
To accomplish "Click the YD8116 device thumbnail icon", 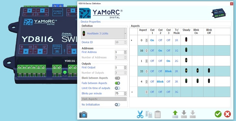I will [219, 13].
